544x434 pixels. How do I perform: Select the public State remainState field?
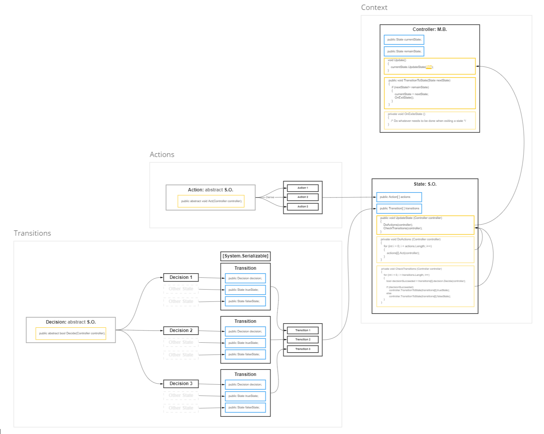pos(404,51)
